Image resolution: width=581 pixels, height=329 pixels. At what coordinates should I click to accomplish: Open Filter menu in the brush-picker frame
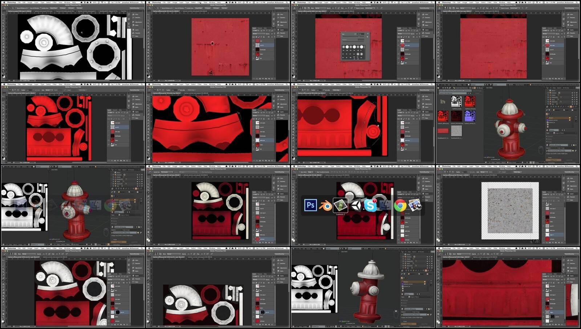pyautogui.click(x=345, y=2)
